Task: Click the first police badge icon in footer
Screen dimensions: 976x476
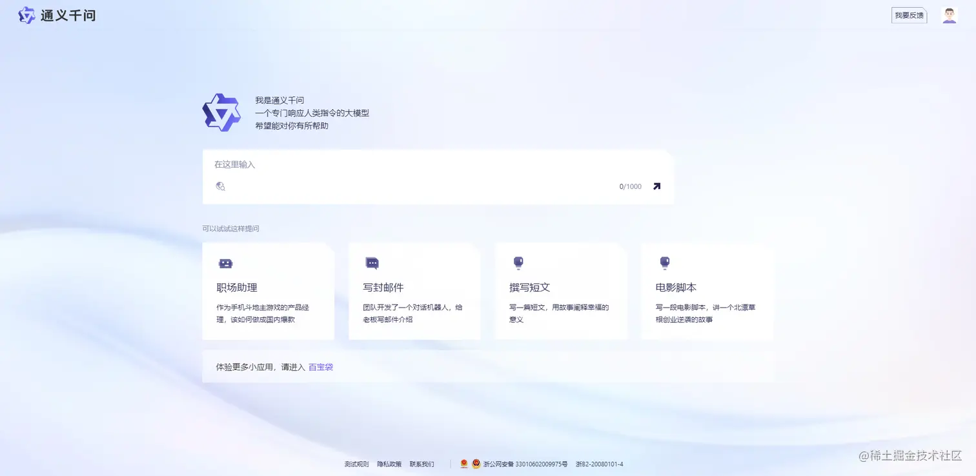Action: 464,464
